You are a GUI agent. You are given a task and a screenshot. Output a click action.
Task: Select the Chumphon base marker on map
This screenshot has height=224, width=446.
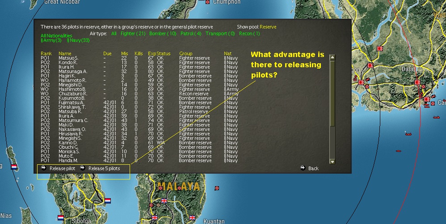[208, 2]
